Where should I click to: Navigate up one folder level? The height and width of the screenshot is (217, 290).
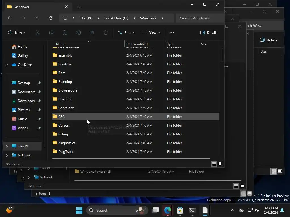pos(37,18)
